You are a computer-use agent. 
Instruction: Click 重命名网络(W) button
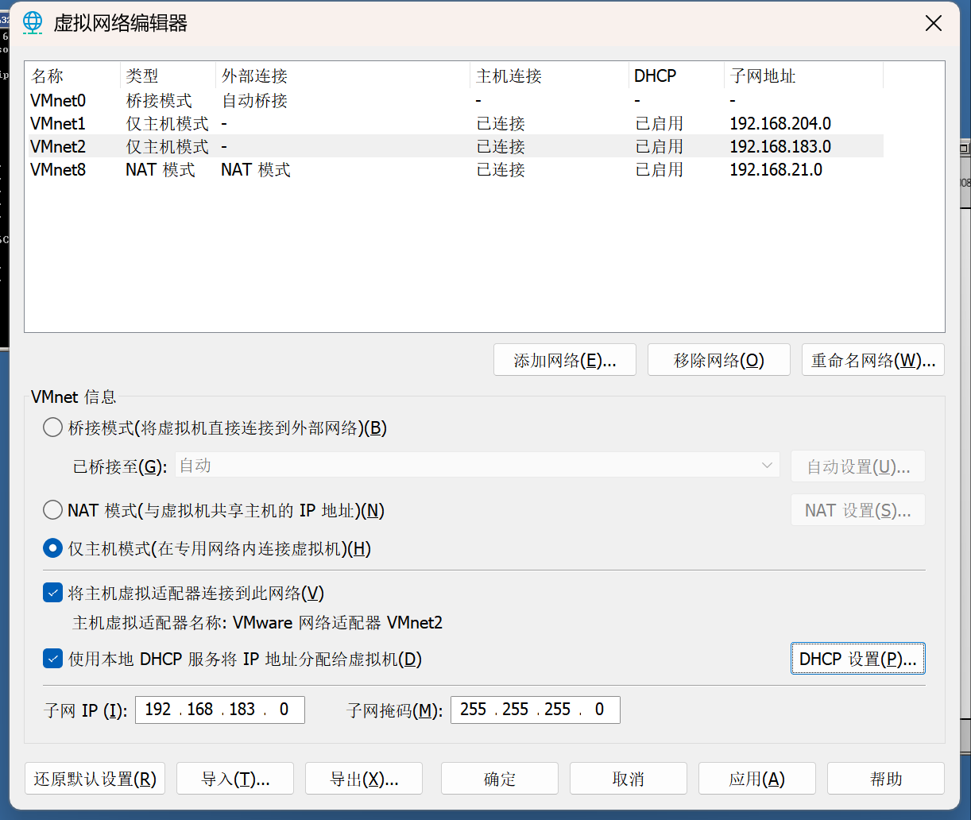[x=873, y=360]
